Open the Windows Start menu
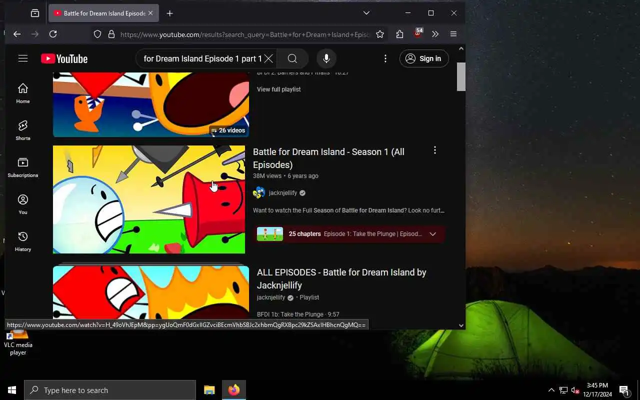The image size is (640, 400). pos(12,390)
